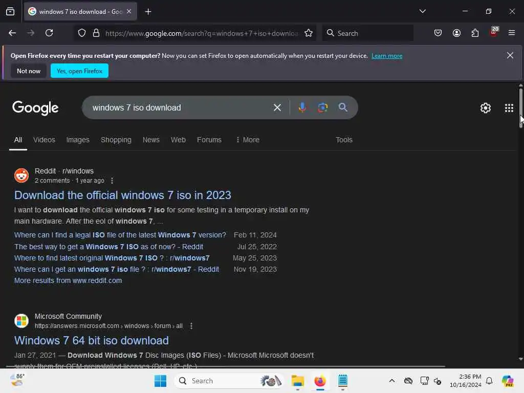This screenshot has width=524, height=393.
Task: Switch to Web results
Action: (x=178, y=140)
